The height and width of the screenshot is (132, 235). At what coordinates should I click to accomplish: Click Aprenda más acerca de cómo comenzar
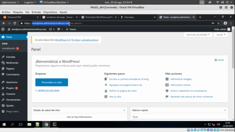coord(192,96)
